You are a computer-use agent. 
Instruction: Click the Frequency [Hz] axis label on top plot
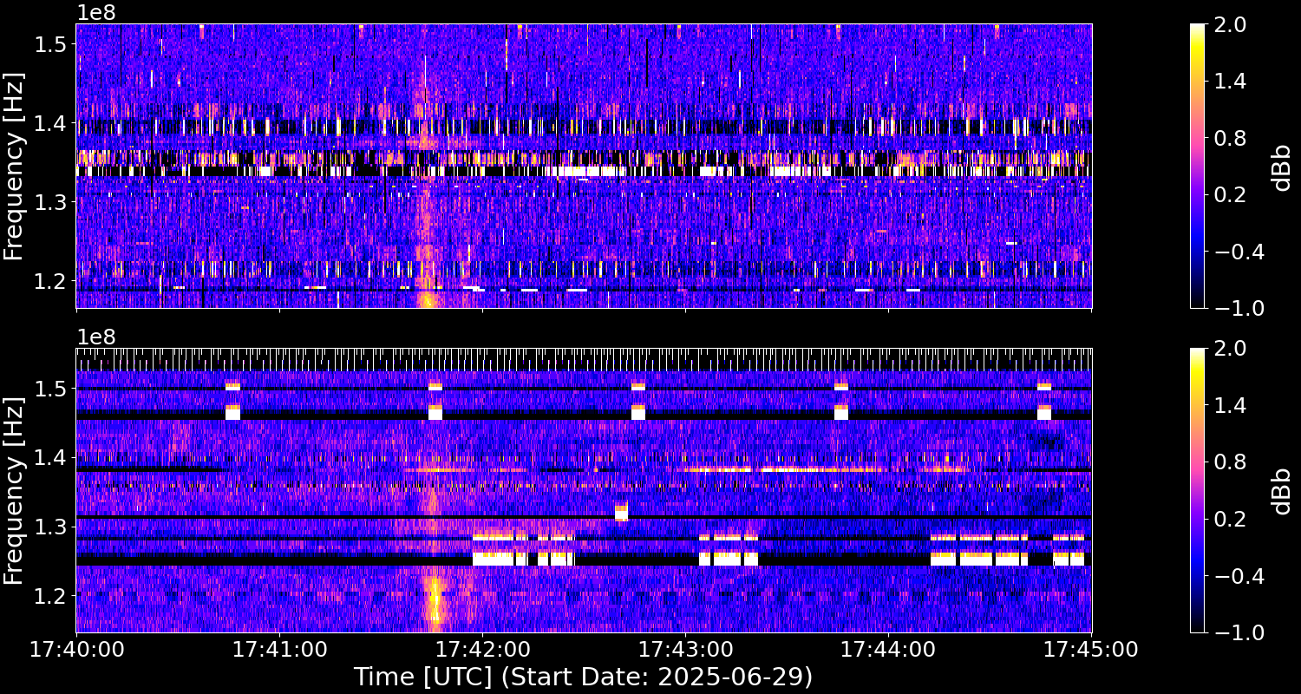19,165
